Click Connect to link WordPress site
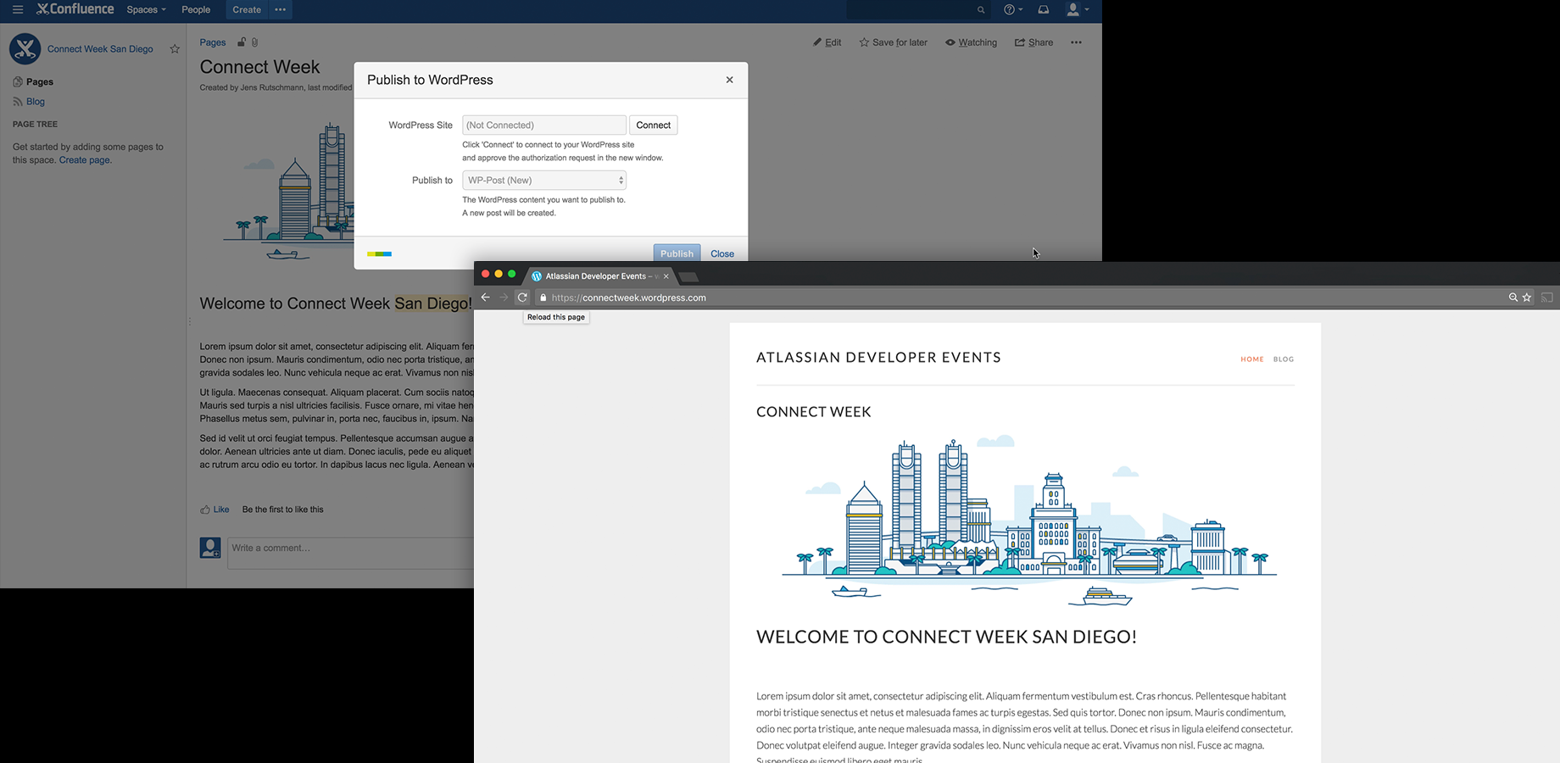Viewport: 1560px width, 763px height. 654,125
